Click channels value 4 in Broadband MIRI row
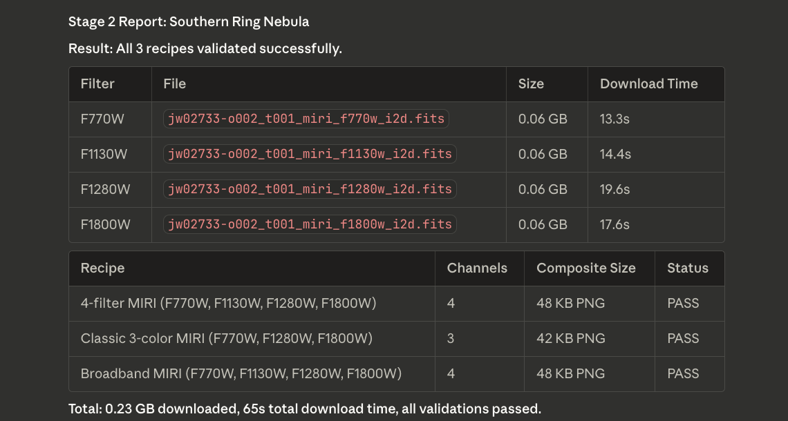Image resolution: width=788 pixels, height=421 pixels. coord(451,373)
